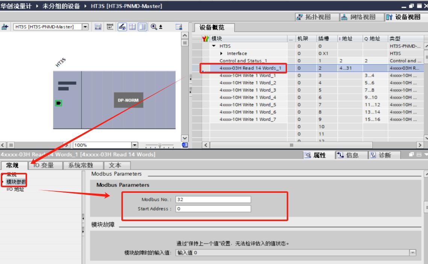
Task: Click the switch-to-network-view icon in device toolbar
Action: tap(5, 27)
